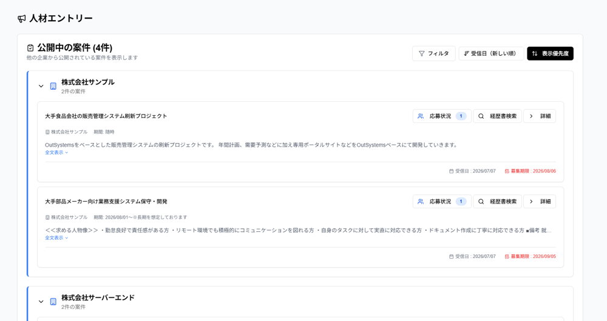
Task: Click the 期間: 随時 text
Action: (104, 132)
